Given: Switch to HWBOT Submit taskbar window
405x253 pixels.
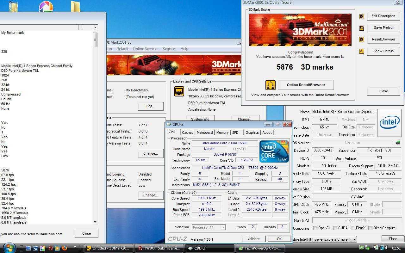Looking at the screenshot, I should click(159, 248).
